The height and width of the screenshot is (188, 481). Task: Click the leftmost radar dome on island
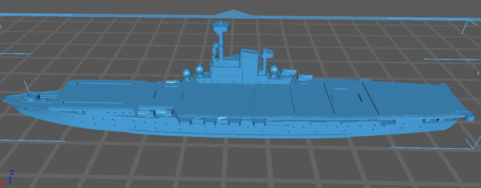(x=186, y=73)
